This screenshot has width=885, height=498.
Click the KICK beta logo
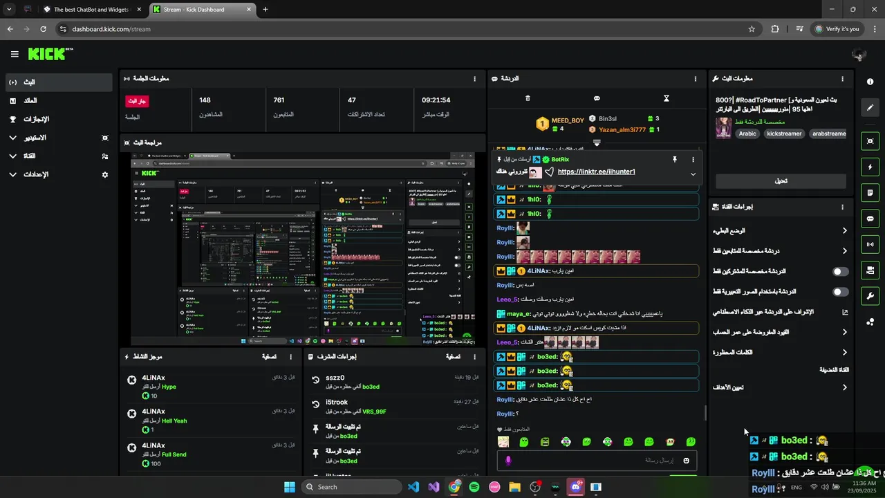pos(50,54)
